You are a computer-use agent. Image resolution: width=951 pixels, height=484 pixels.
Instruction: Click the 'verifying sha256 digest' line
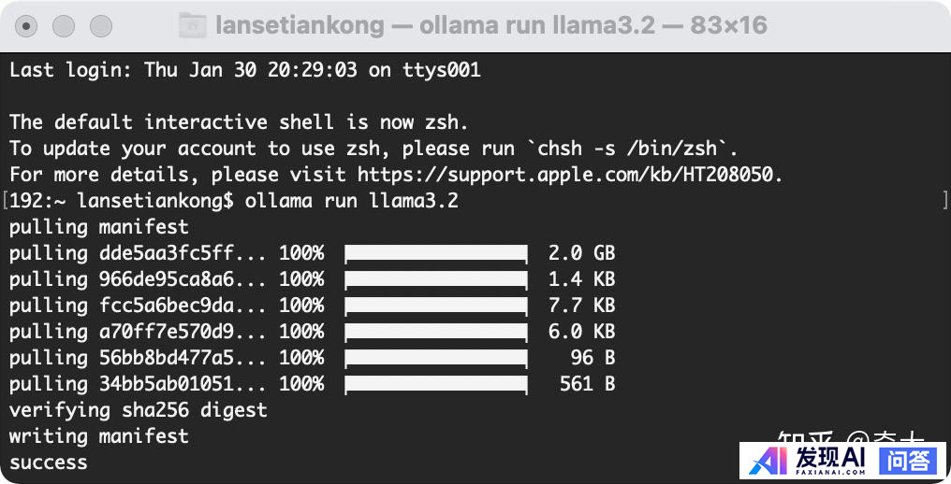[138, 410]
